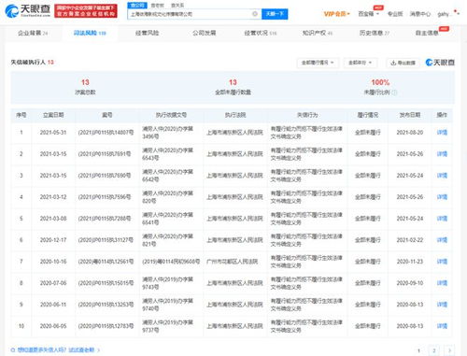Open 详情 for row 5 dated 2021-03-08
Viewport: 467px width, 356px height.
[442, 219]
